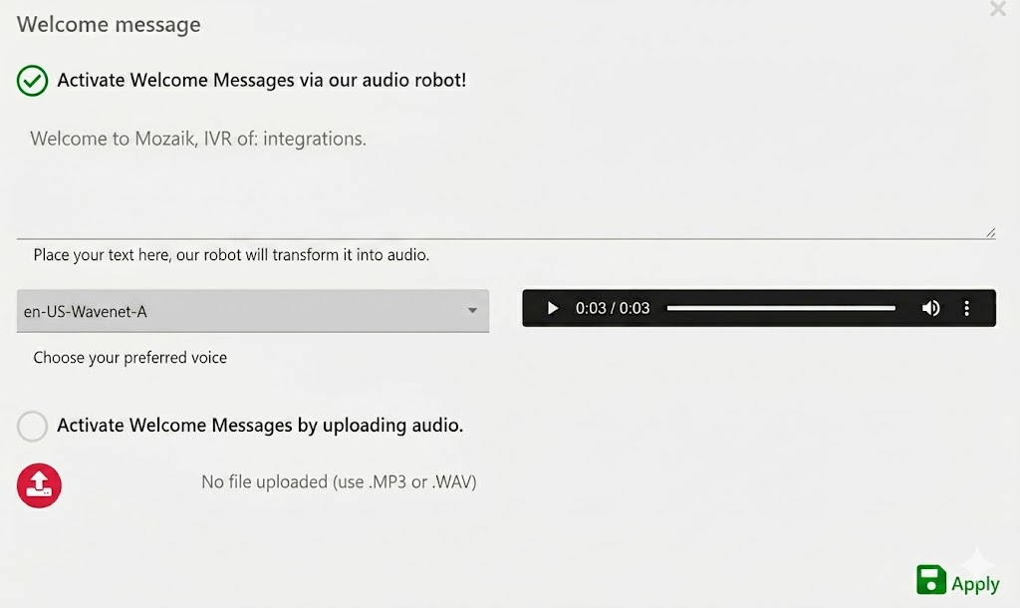
Task: Click 'Activate Welcome Messages via our audio robot!' label
Action: [x=262, y=80]
